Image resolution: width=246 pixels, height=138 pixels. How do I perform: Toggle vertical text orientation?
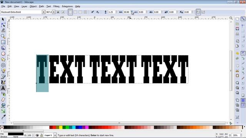(203, 12)
